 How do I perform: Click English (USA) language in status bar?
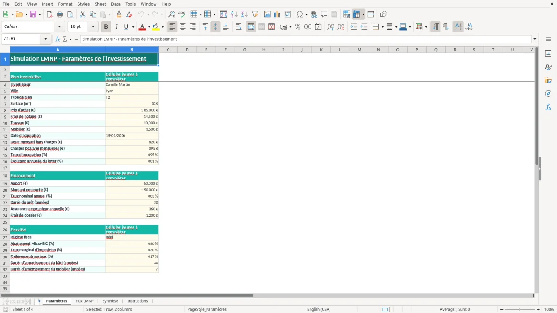pos(319,309)
